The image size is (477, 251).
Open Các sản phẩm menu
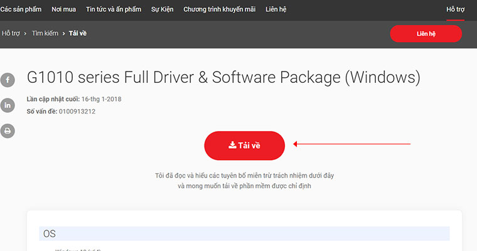click(x=21, y=9)
